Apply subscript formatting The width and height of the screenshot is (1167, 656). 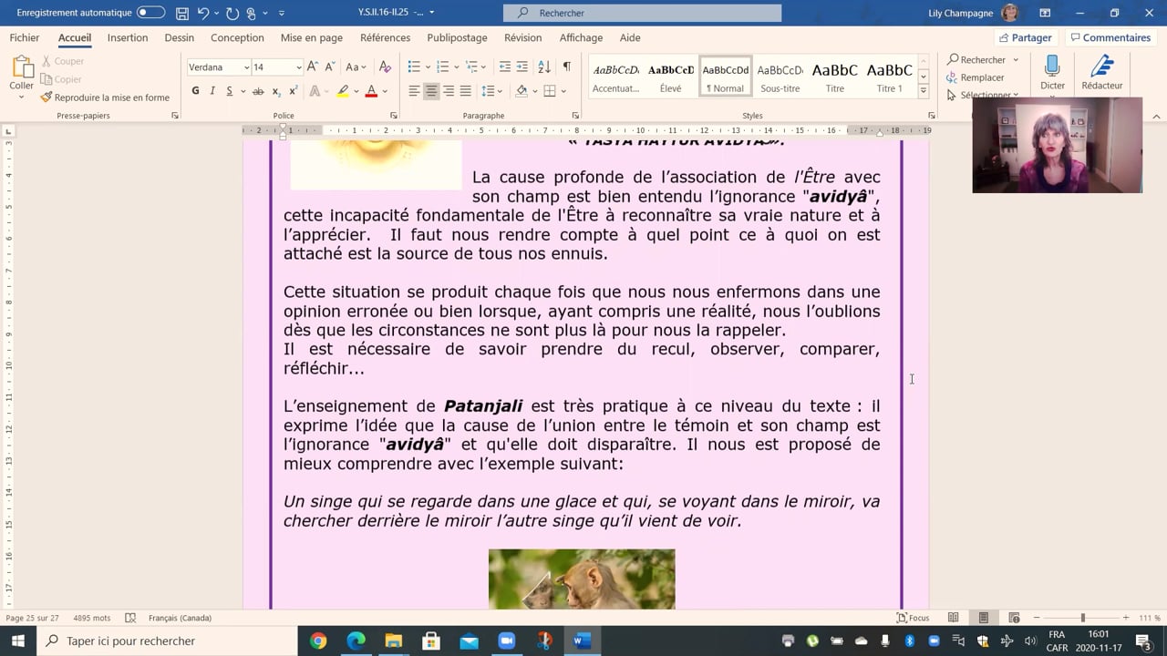[276, 91]
